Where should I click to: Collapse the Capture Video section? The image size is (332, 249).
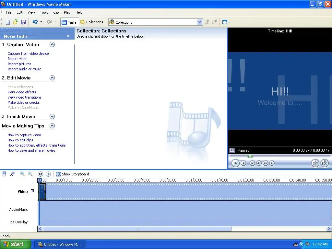52,44
